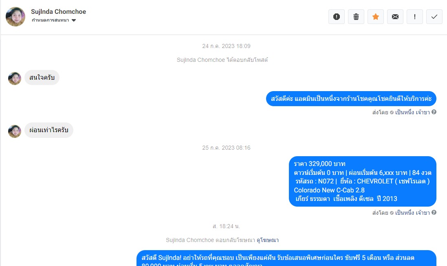Mark conversation done with checkmark icon
The image size is (447, 266).
point(434,17)
